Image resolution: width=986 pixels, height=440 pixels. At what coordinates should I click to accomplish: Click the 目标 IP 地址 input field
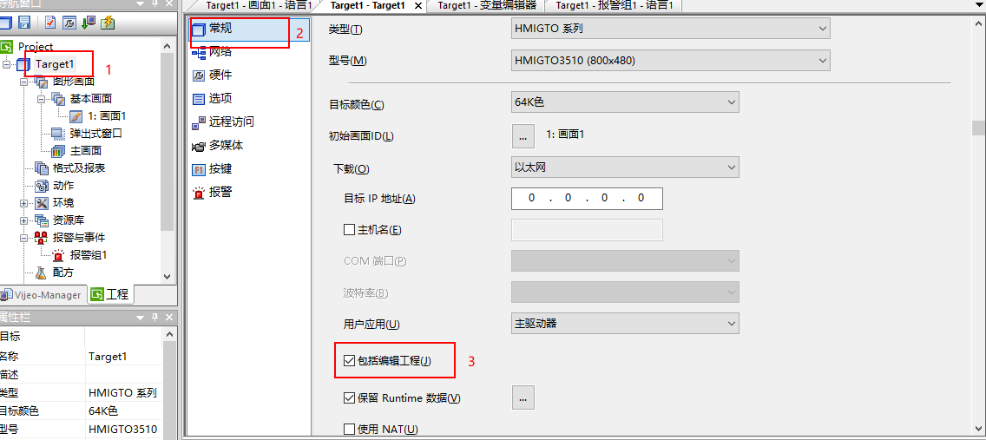(587, 199)
